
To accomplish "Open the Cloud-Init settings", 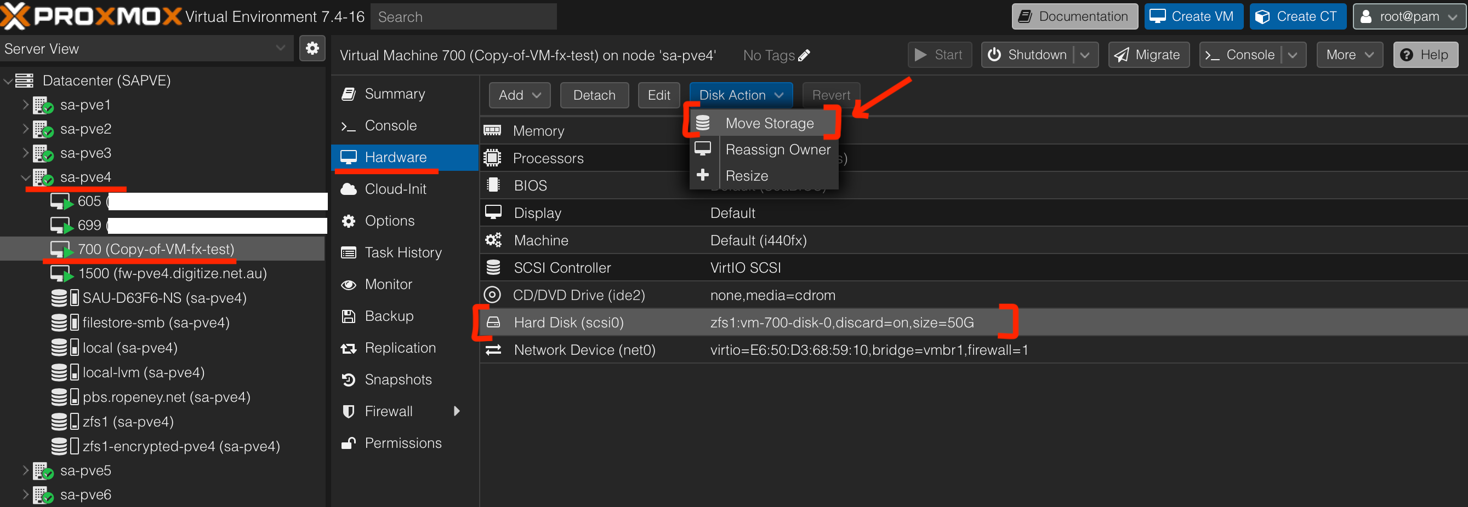I will (393, 188).
